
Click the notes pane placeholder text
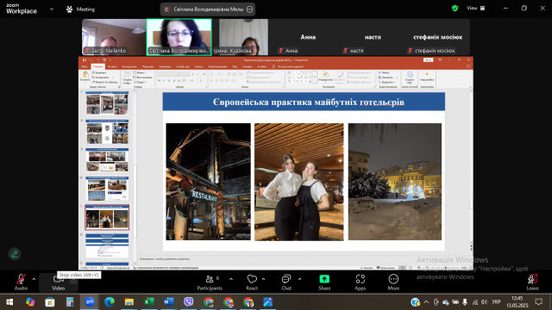tap(165, 258)
